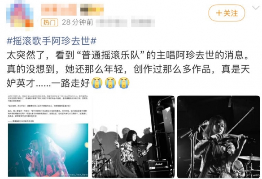Click the Marshall amplifier in middle photo

tap(158, 165)
